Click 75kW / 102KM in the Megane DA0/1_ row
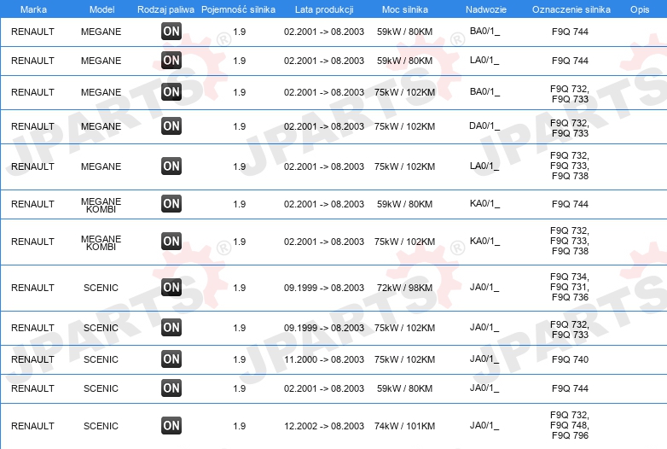This screenshot has height=449, width=667. 404,126
